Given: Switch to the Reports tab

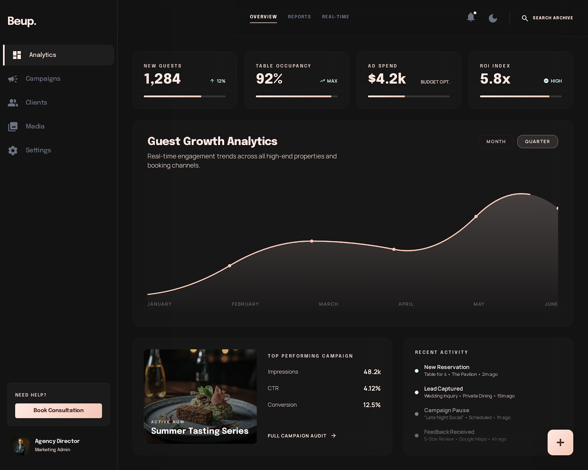Looking at the screenshot, I should pyautogui.click(x=299, y=17).
